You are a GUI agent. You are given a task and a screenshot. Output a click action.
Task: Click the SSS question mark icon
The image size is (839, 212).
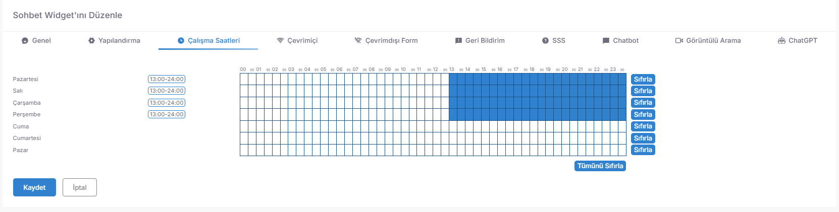[545, 41]
